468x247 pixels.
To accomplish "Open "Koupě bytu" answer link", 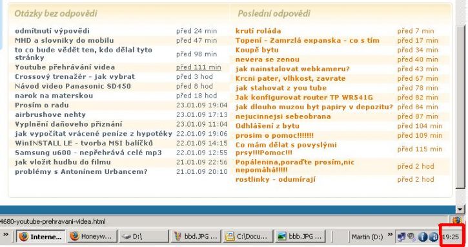I will point(257,50).
